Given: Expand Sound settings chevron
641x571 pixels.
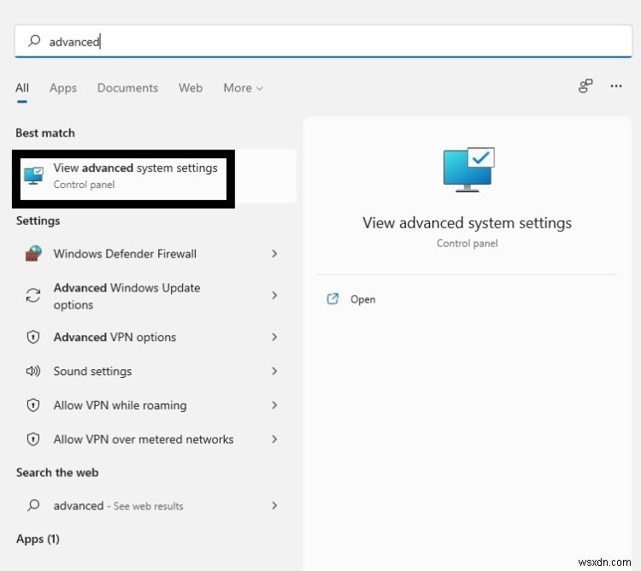Looking at the screenshot, I should click(x=274, y=371).
